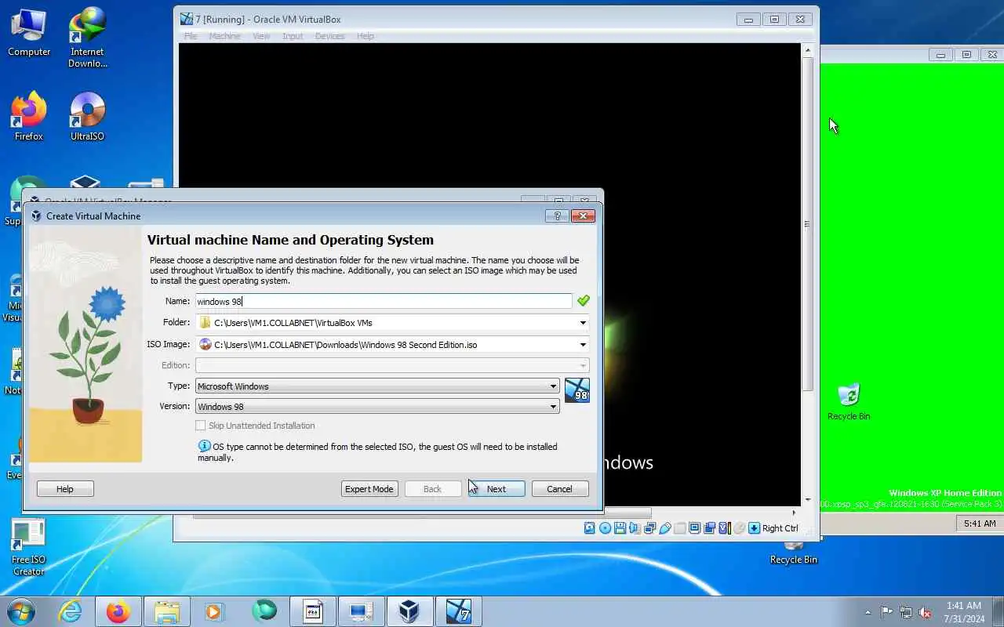Open Firefox from the taskbar
Viewport: 1004px width, 627px height.
(118, 611)
